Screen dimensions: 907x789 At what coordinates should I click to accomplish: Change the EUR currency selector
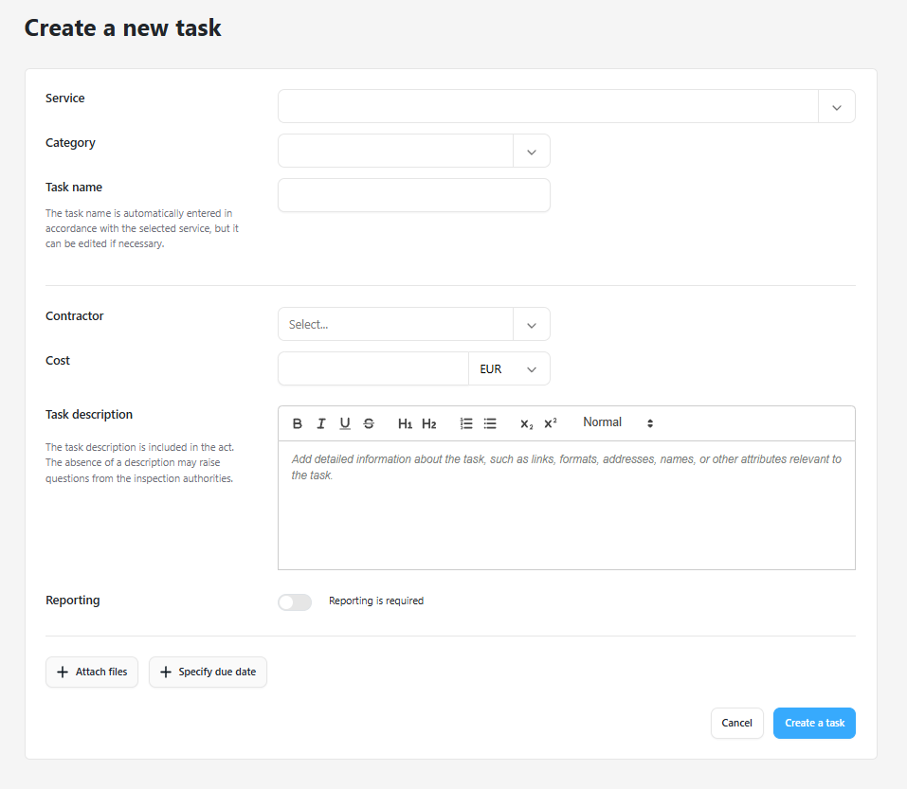click(x=509, y=368)
